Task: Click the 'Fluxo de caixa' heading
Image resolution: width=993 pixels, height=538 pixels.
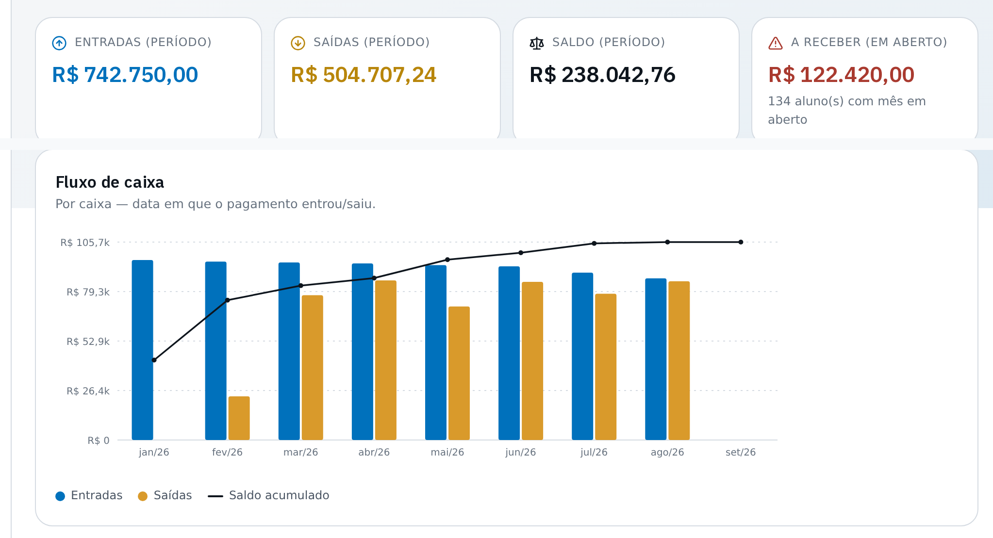Action: coord(110,182)
